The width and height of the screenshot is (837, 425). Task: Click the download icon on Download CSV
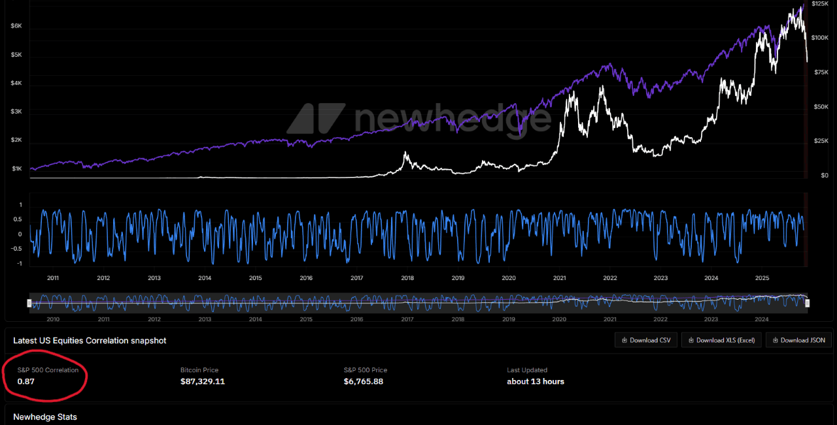[624, 340]
